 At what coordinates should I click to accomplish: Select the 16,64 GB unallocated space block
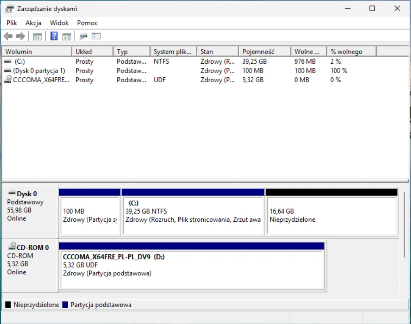pyautogui.click(x=331, y=216)
